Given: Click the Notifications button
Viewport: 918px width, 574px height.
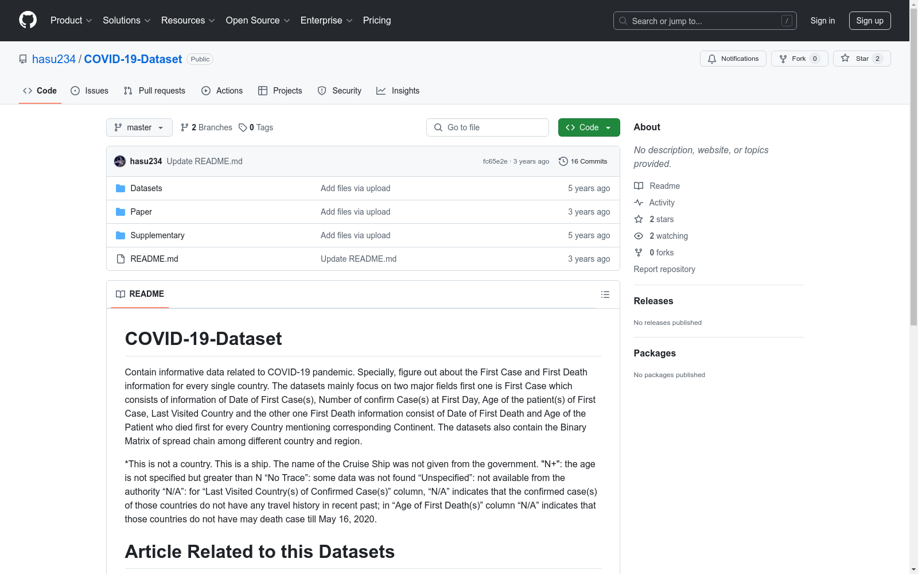Looking at the screenshot, I should [733, 59].
